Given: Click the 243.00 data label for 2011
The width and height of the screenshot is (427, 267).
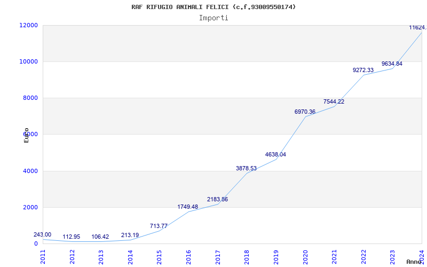Looking at the screenshot, I should click(42, 234).
